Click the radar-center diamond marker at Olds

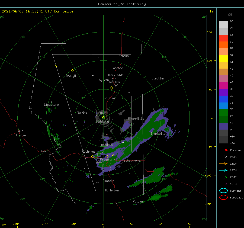(104, 118)
